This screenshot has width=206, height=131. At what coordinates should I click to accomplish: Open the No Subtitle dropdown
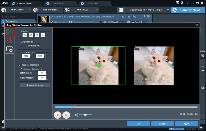pos(145,22)
